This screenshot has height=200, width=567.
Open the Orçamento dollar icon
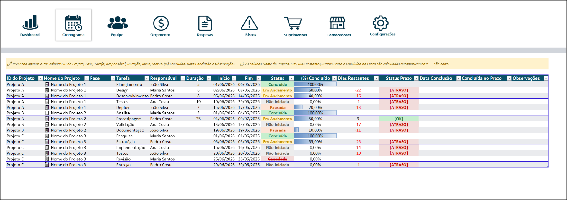[161, 23]
